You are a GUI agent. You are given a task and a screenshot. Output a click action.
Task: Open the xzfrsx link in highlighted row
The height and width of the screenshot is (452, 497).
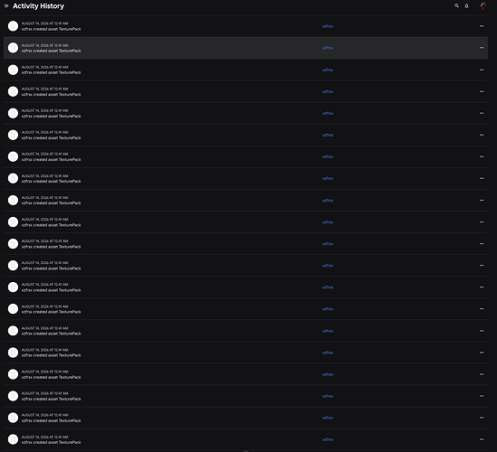pyautogui.click(x=327, y=48)
